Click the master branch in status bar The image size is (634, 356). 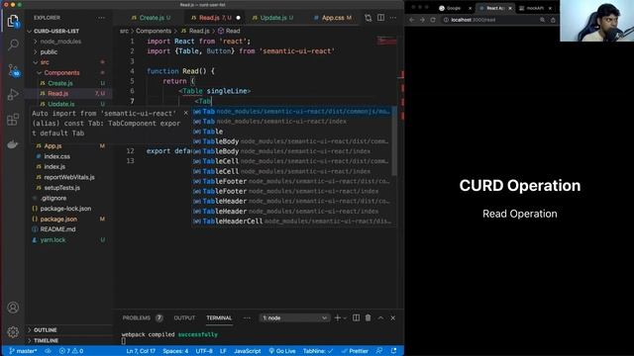click(23, 351)
